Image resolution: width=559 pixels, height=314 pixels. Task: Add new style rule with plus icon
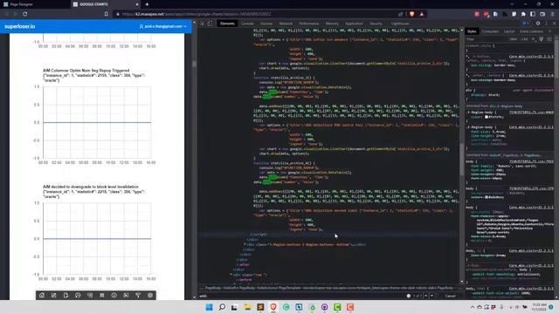tap(534, 39)
